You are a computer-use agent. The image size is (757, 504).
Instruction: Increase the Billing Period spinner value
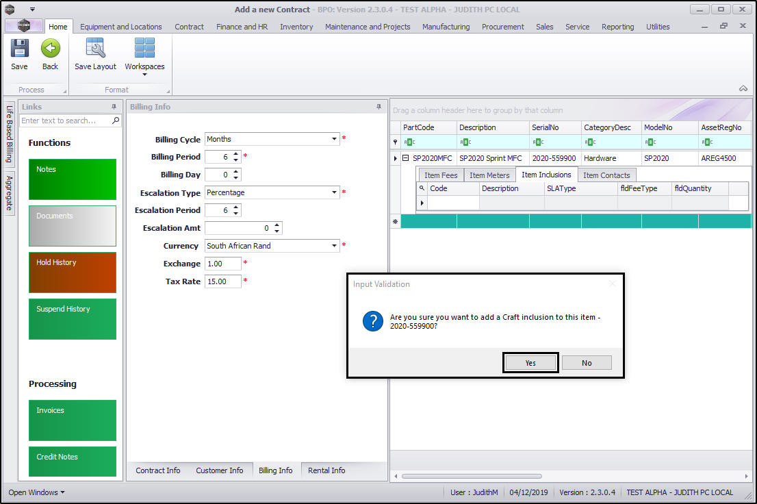point(236,154)
